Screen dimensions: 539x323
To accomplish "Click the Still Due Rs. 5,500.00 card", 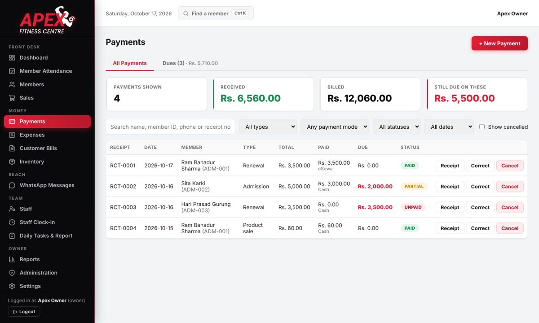I will (477, 94).
